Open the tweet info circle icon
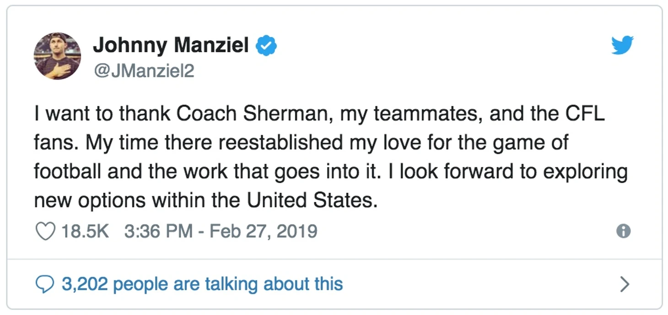668x315 pixels. point(623,231)
